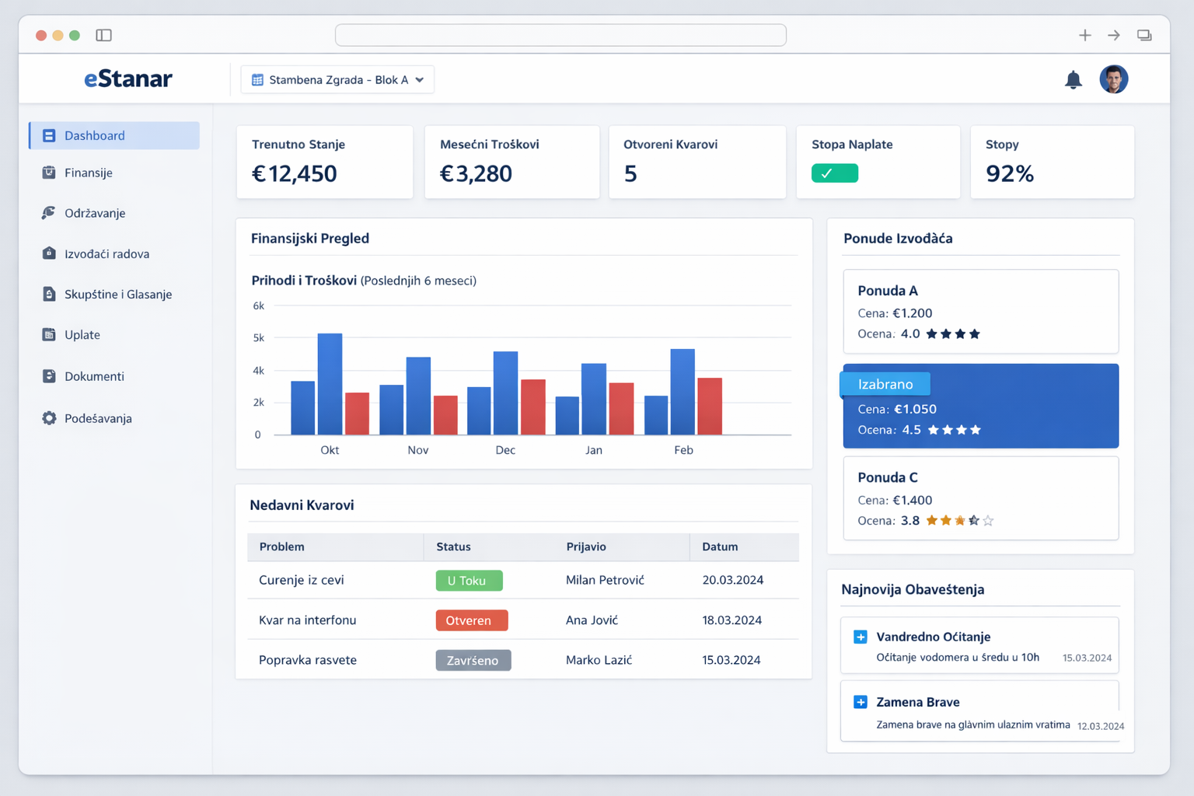Select the Uplate sidebar icon
Image resolution: width=1194 pixels, height=796 pixels.
(x=48, y=334)
